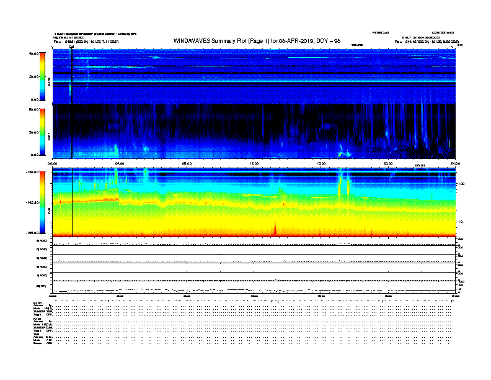Click 04:00 tick below the RAD1 spectrogram
Screen dimensions: 491x380
(x=120, y=163)
